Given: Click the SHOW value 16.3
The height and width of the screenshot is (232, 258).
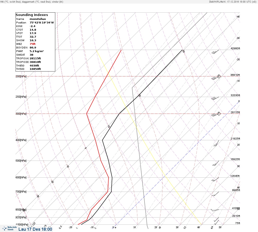Looking at the screenshot, I should [x=33, y=40].
